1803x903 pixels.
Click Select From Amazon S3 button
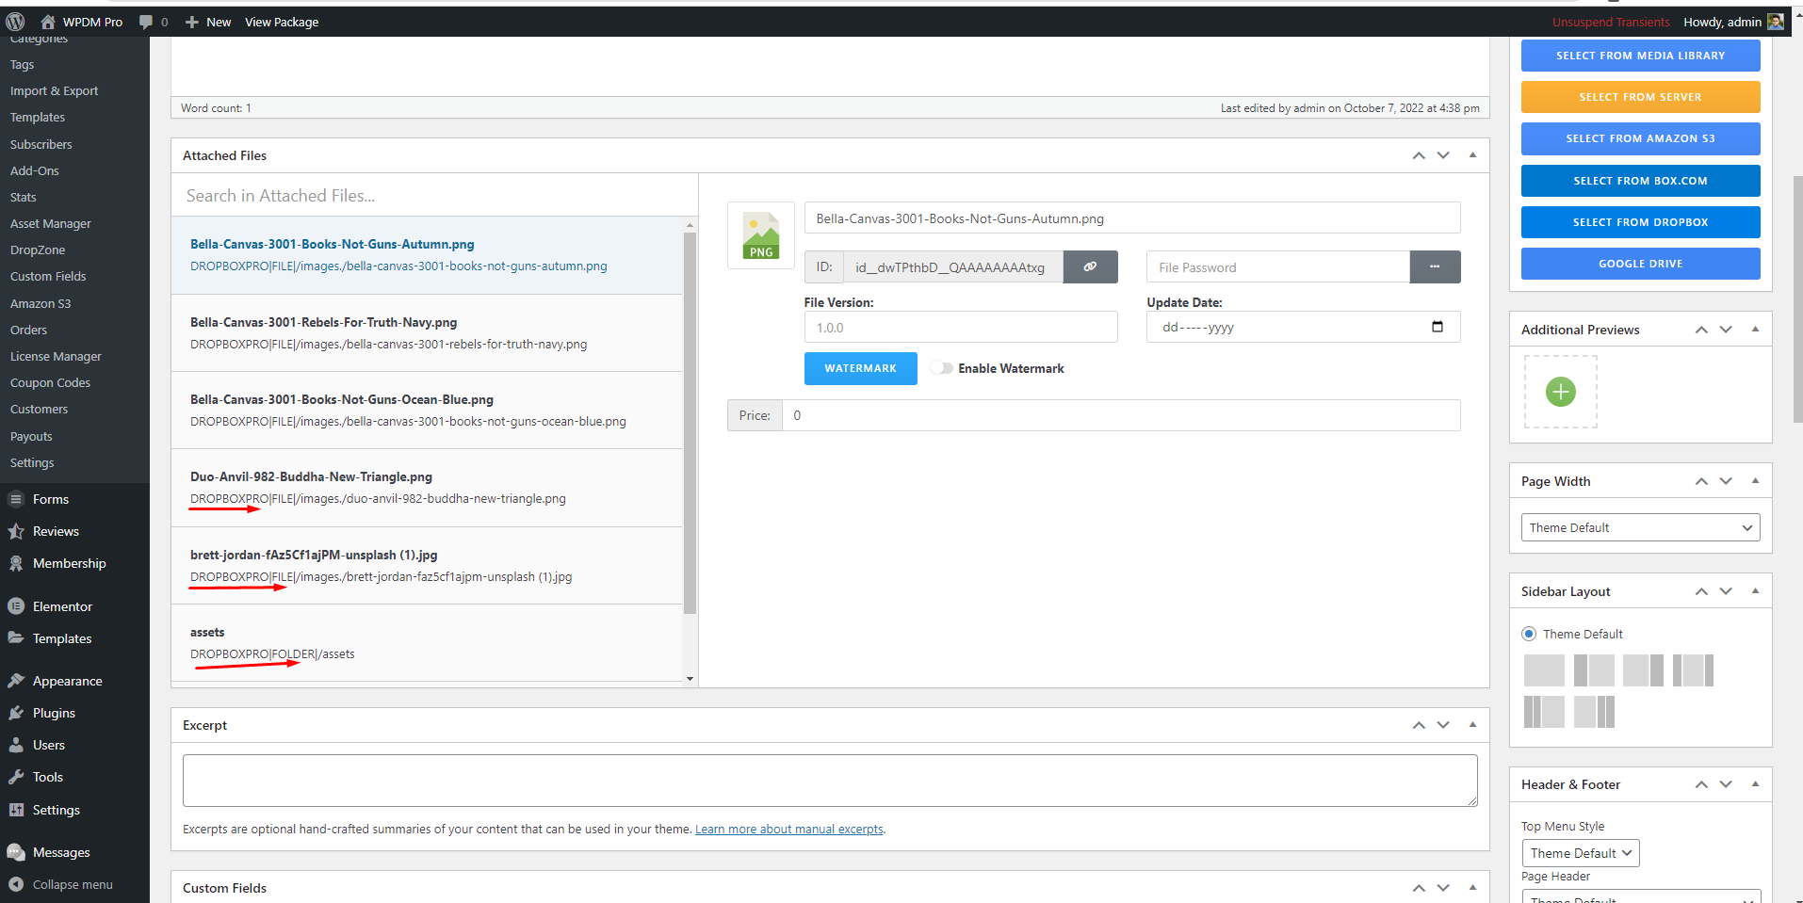[x=1640, y=138]
